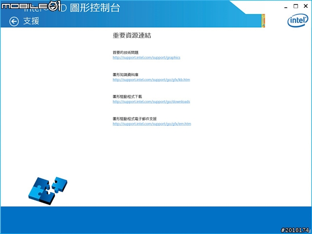Image resolution: width=312 pixels, height=234 pixels.
Task: Click the Intel logo
Action: (x=298, y=20)
